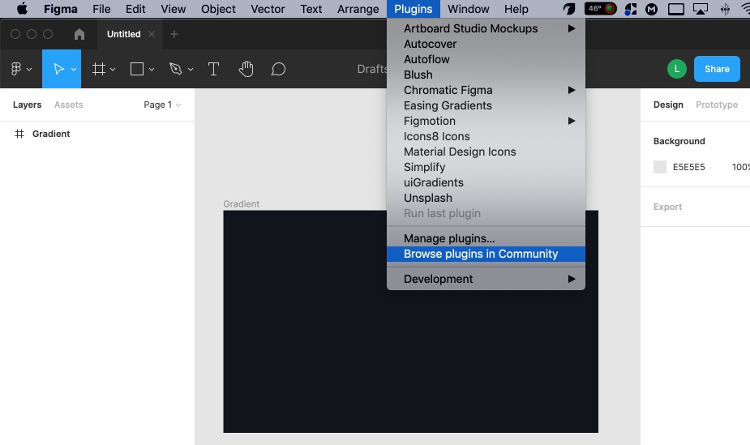Open the Object menu
The height and width of the screenshot is (445, 750).
click(x=218, y=9)
